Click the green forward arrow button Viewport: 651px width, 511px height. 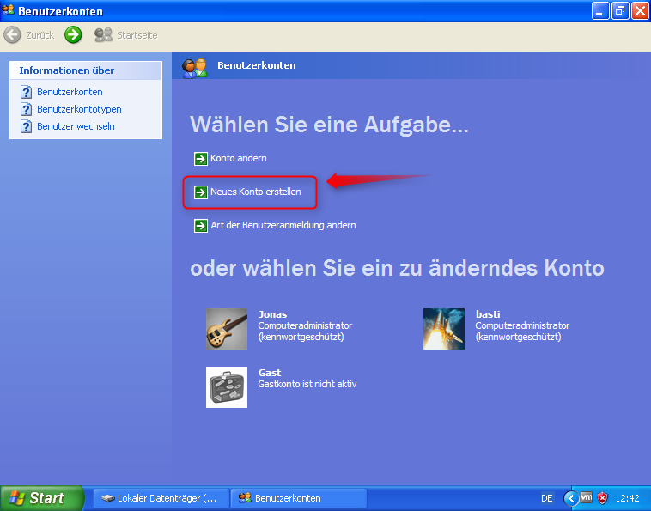[x=73, y=35]
